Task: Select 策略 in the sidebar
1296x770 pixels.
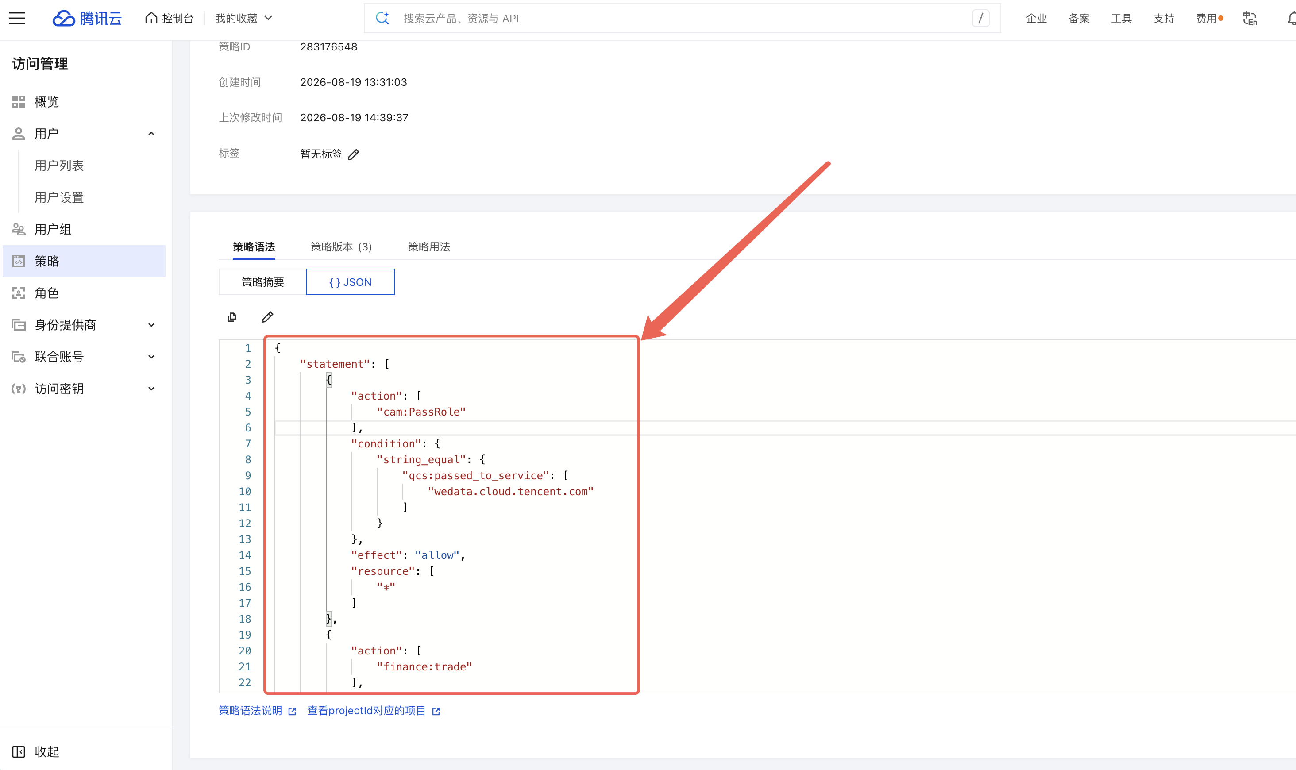Action: point(84,261)
